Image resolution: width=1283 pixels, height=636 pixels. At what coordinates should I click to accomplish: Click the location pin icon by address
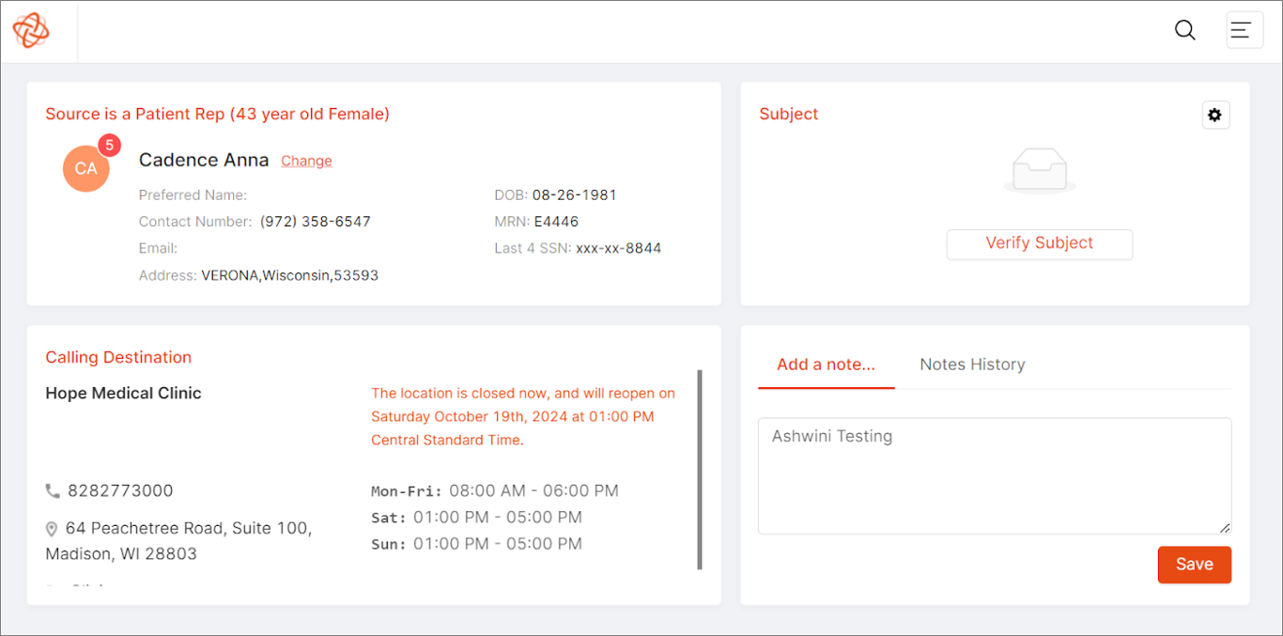[x=53, y=530]
